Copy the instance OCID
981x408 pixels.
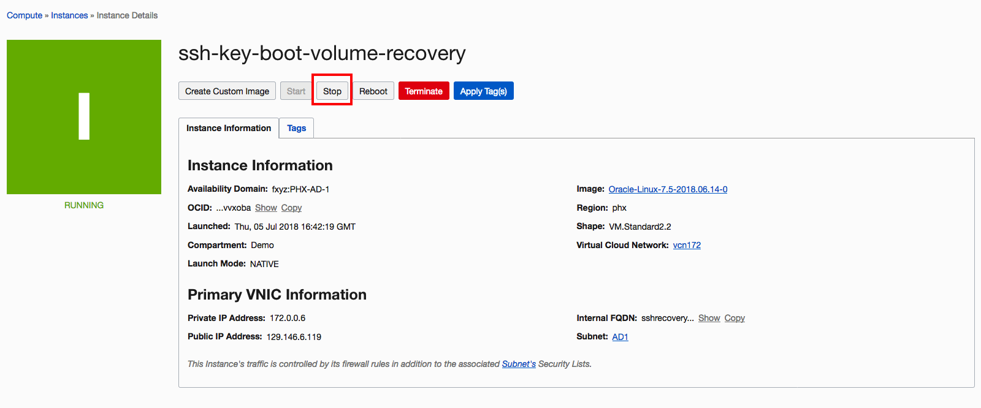coord(291,208)
